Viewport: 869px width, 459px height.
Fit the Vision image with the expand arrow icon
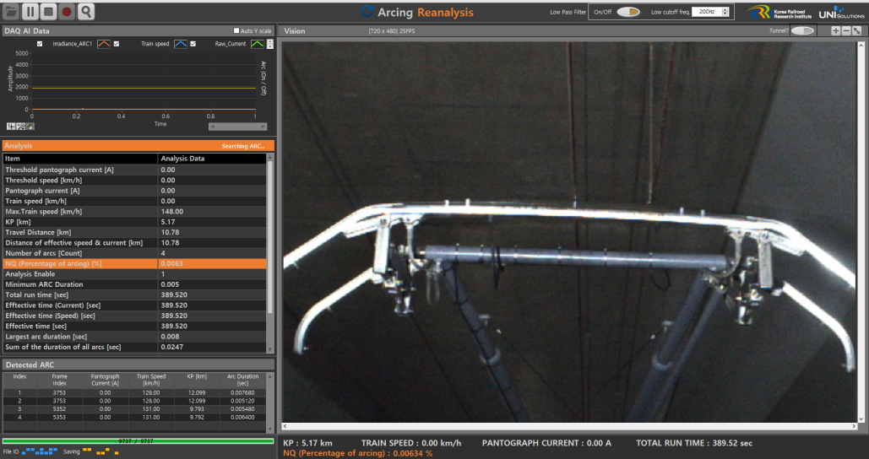click(x=857, y=31)
